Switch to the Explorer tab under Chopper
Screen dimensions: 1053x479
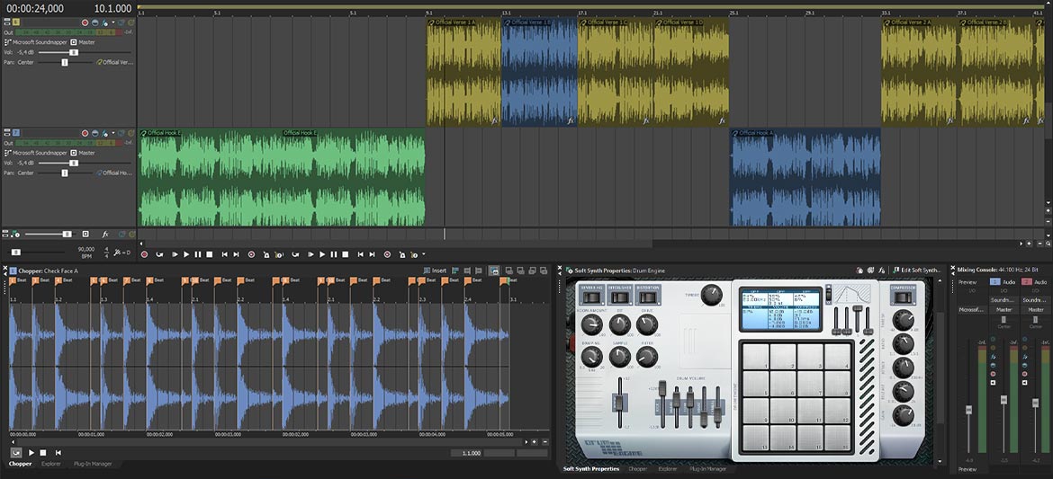point(50,464)
